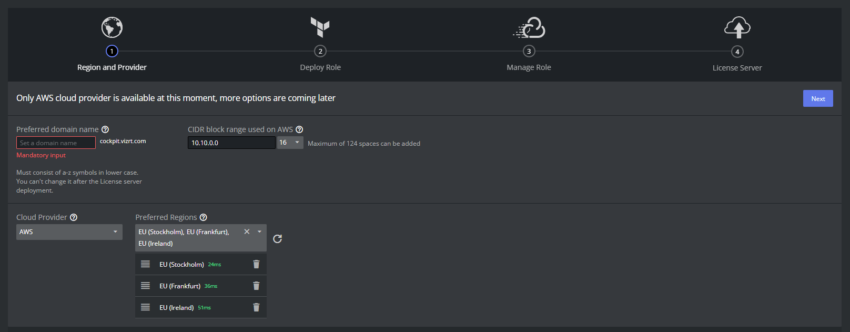
Task: Go to step 2 Deploy Role
Action: click(x=320, y=52)
